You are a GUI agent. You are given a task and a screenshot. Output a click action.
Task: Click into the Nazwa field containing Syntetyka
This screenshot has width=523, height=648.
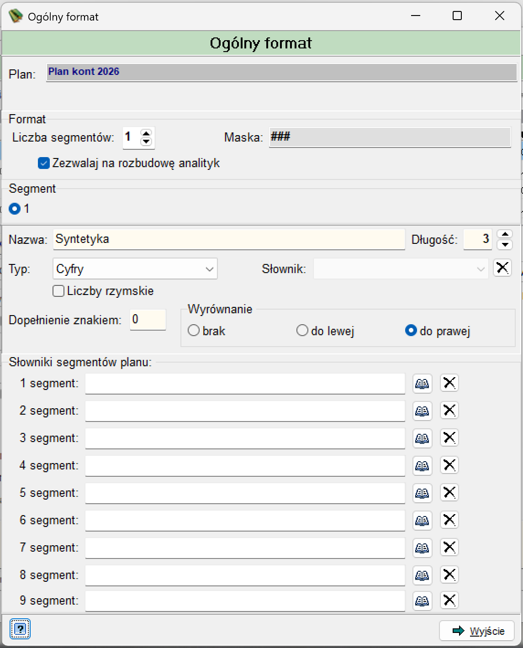tap(229, 239)
